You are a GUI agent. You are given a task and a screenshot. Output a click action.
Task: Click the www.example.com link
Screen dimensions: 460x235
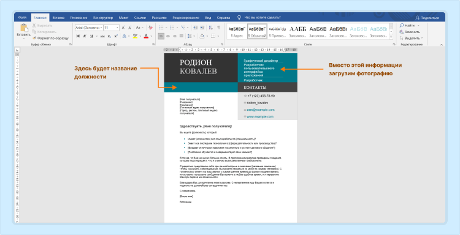(260, 117)
